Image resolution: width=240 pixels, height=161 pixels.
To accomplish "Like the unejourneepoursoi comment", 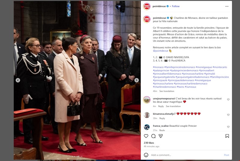I will pos(228,100).
